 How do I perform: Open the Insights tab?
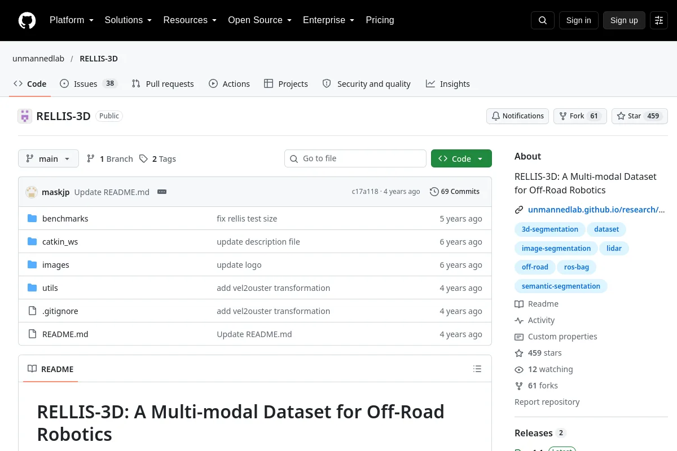448,84
